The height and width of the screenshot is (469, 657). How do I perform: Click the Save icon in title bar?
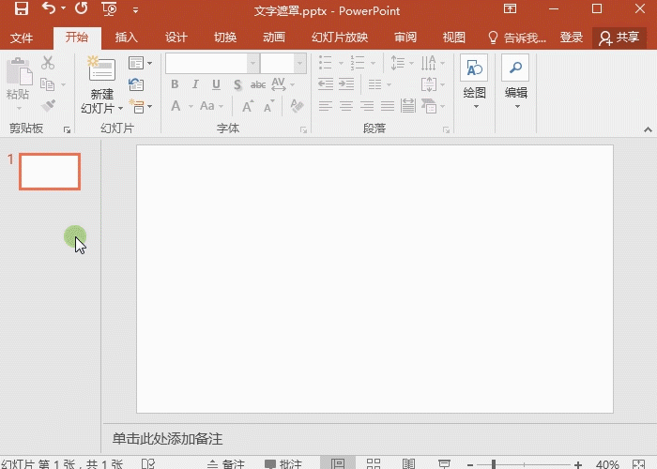coord(22,8)
